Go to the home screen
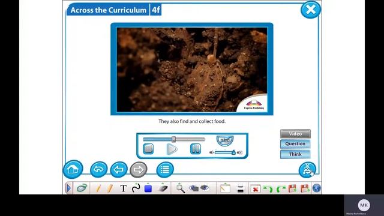Image resolution: width=384 pixels, height=216 pixels. click(73, 169)
